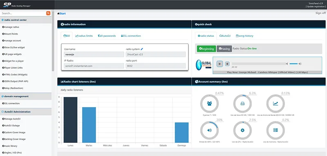
Task: Open the all passwords tab
Action: coord(107,36)
